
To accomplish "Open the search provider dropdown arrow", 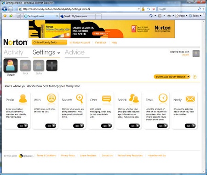I will 203,9.
